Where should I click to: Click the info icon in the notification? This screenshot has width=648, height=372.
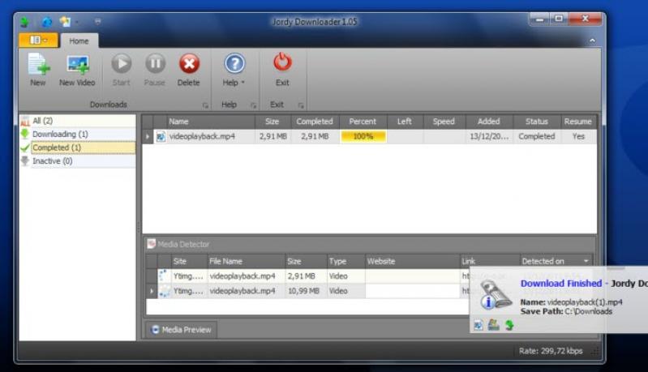point(487,301)
